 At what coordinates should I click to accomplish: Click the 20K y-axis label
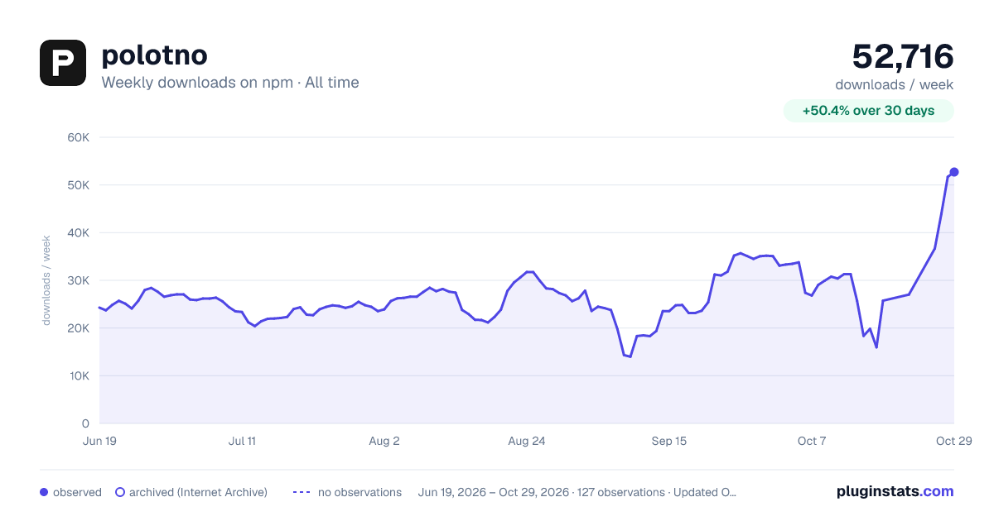coord(78,328)
